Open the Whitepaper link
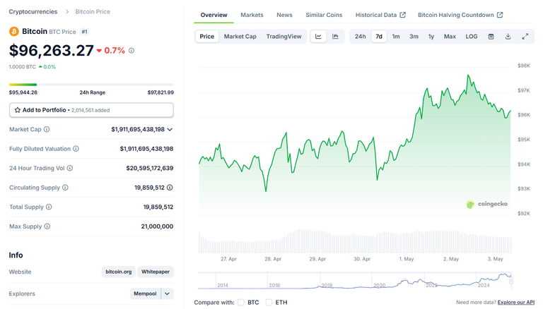The image size is (543, 309). pos(156,272)
